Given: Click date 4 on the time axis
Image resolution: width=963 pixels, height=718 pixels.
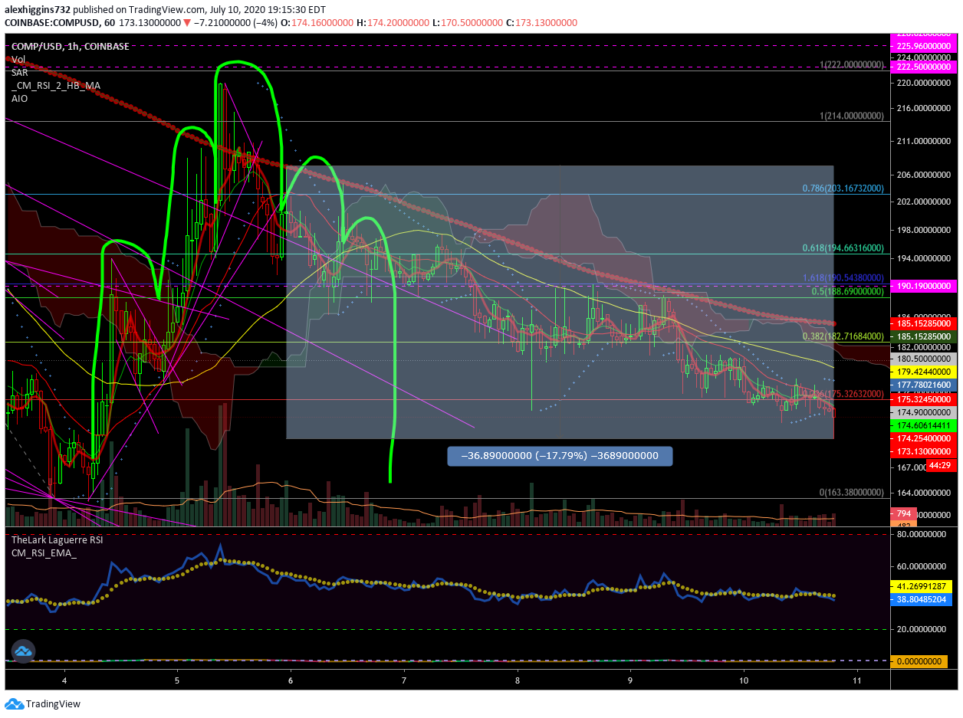Looking at the screenshot, I should tap(64, 680).
